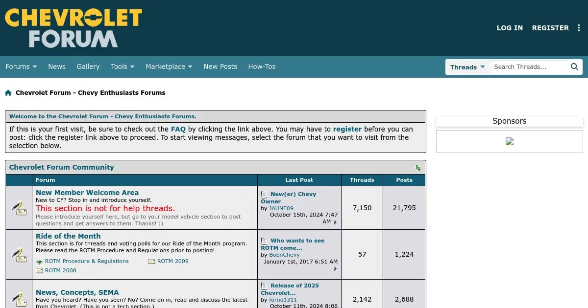
Task: Click the sponsor image placeholder
Action: pos(510,141)
